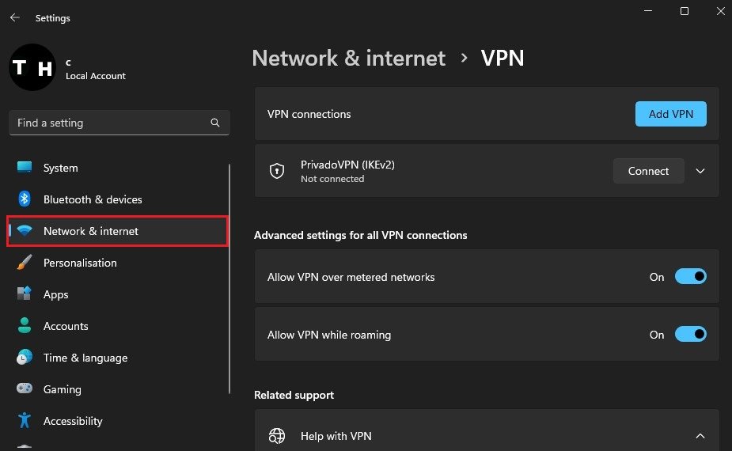The width and height of the screenshot is (732, 451).
Task: Click the System monitor icon
Action: [25, 168]
